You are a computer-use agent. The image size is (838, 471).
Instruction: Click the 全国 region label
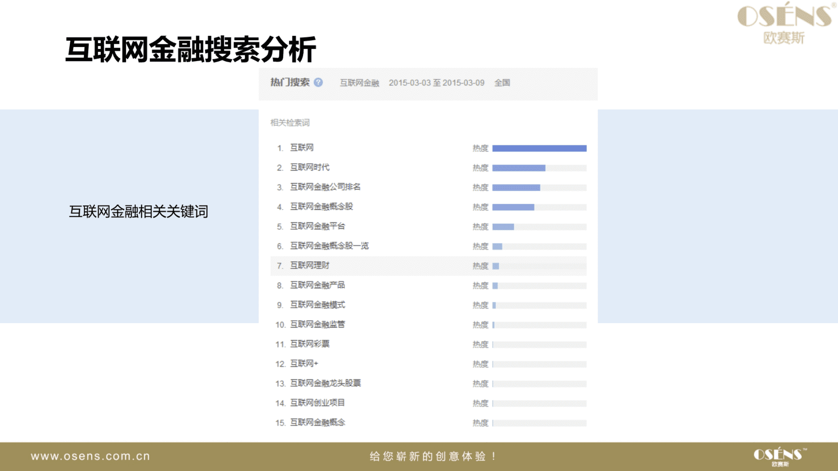[x=502, y=83]
